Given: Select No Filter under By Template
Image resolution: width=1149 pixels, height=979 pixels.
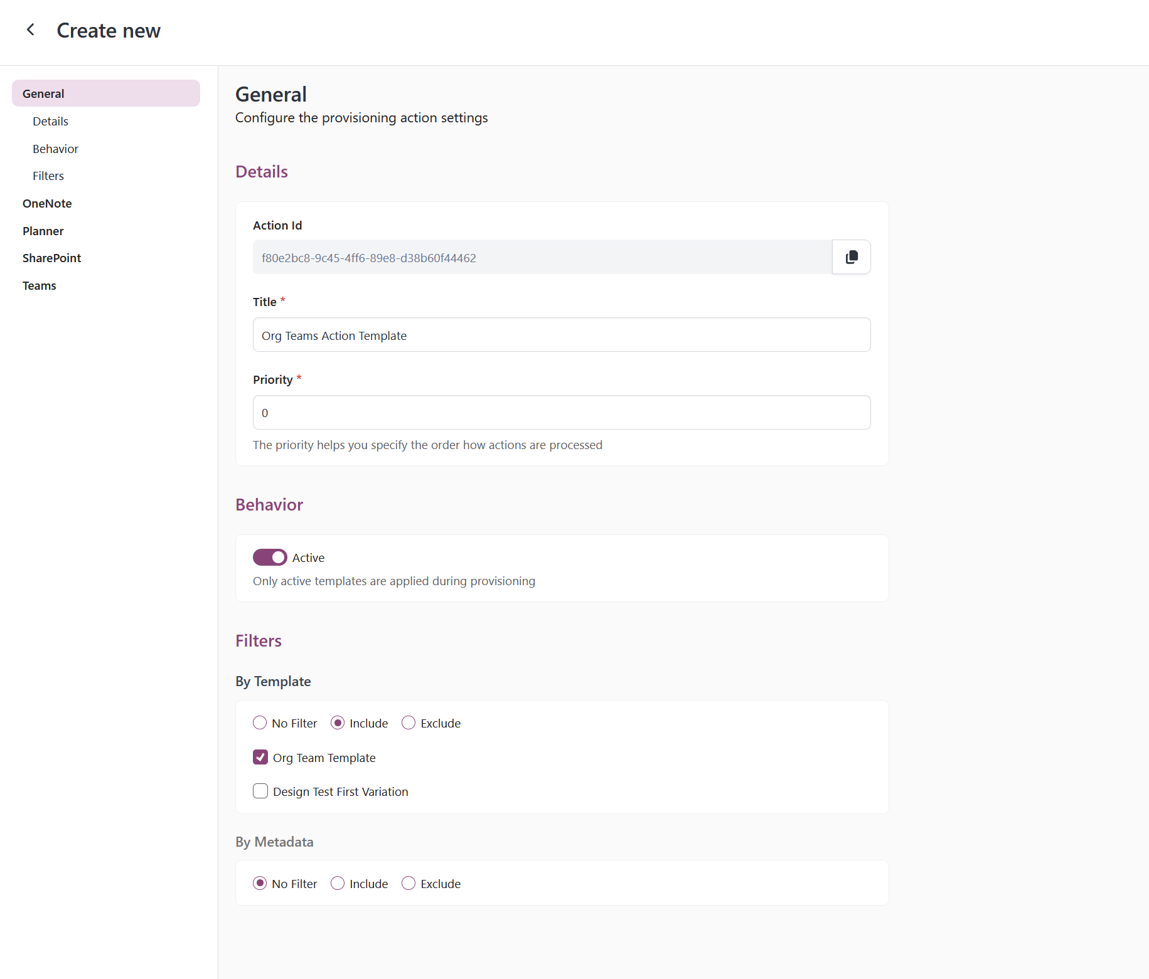Looking at the screenshot, I should tap(259, 722).
